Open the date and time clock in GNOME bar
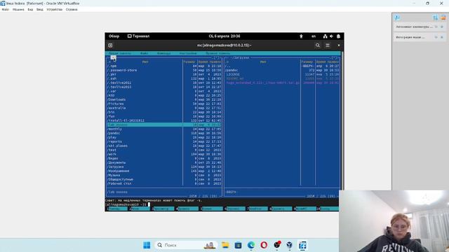The image size is (449, 252). [224, 36]
